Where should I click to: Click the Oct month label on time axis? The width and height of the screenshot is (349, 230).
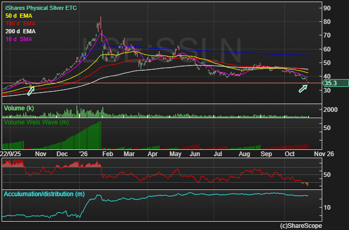pos(290,154)
